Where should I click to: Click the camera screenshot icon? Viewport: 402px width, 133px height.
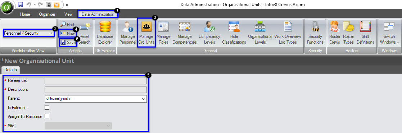(48, 5)
